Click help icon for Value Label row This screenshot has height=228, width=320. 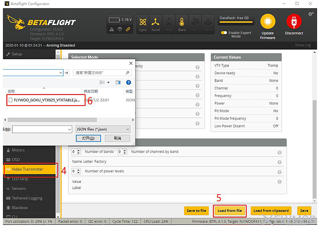coord(280,181)
